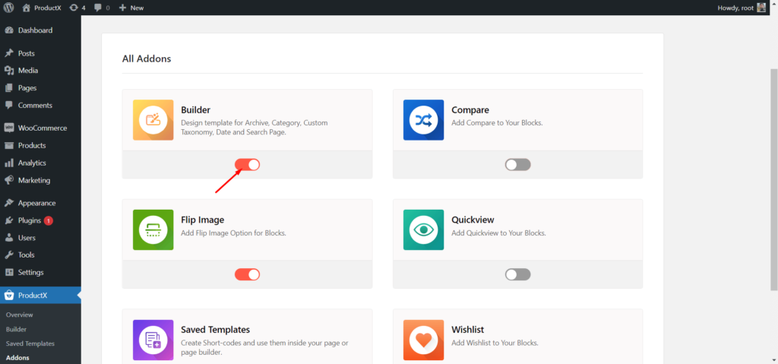Enable the Compare addon toggle
The width and height of the screenshot is (778, 364).
517,164
